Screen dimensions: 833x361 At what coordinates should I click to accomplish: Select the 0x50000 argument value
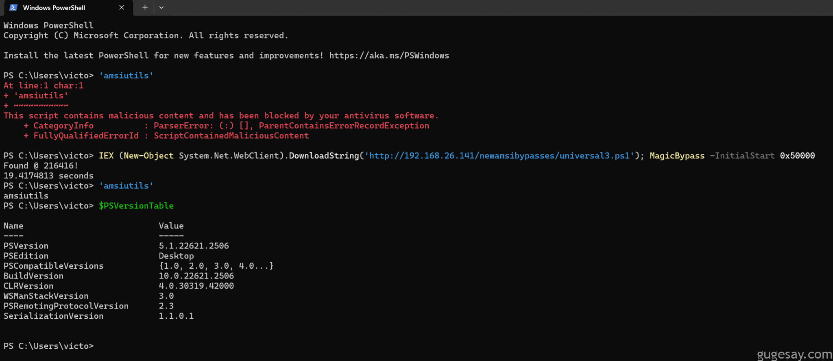coord(798,156)
